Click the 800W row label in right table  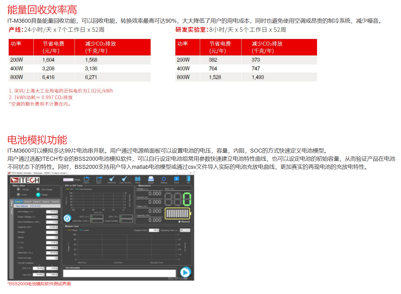[x=183, y=77]
